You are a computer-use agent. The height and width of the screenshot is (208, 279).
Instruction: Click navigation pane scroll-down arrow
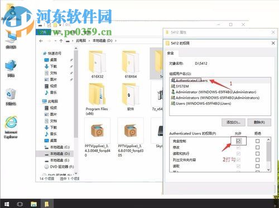point(76,173)
